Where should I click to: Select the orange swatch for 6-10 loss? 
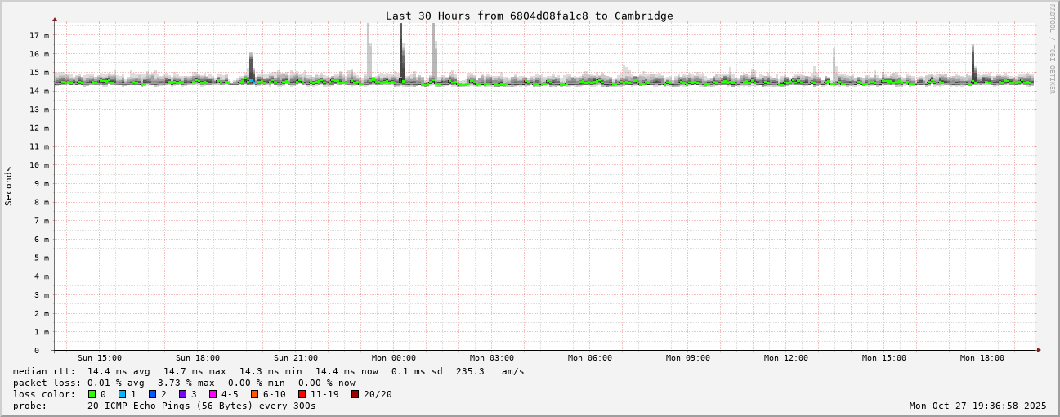tap(255, 394)
